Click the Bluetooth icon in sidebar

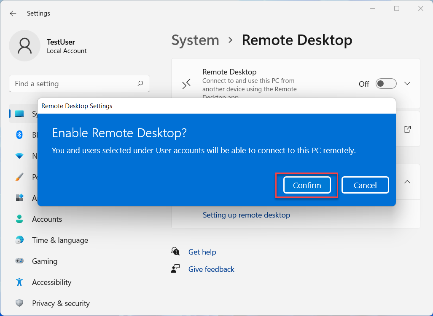coord(19,135)
